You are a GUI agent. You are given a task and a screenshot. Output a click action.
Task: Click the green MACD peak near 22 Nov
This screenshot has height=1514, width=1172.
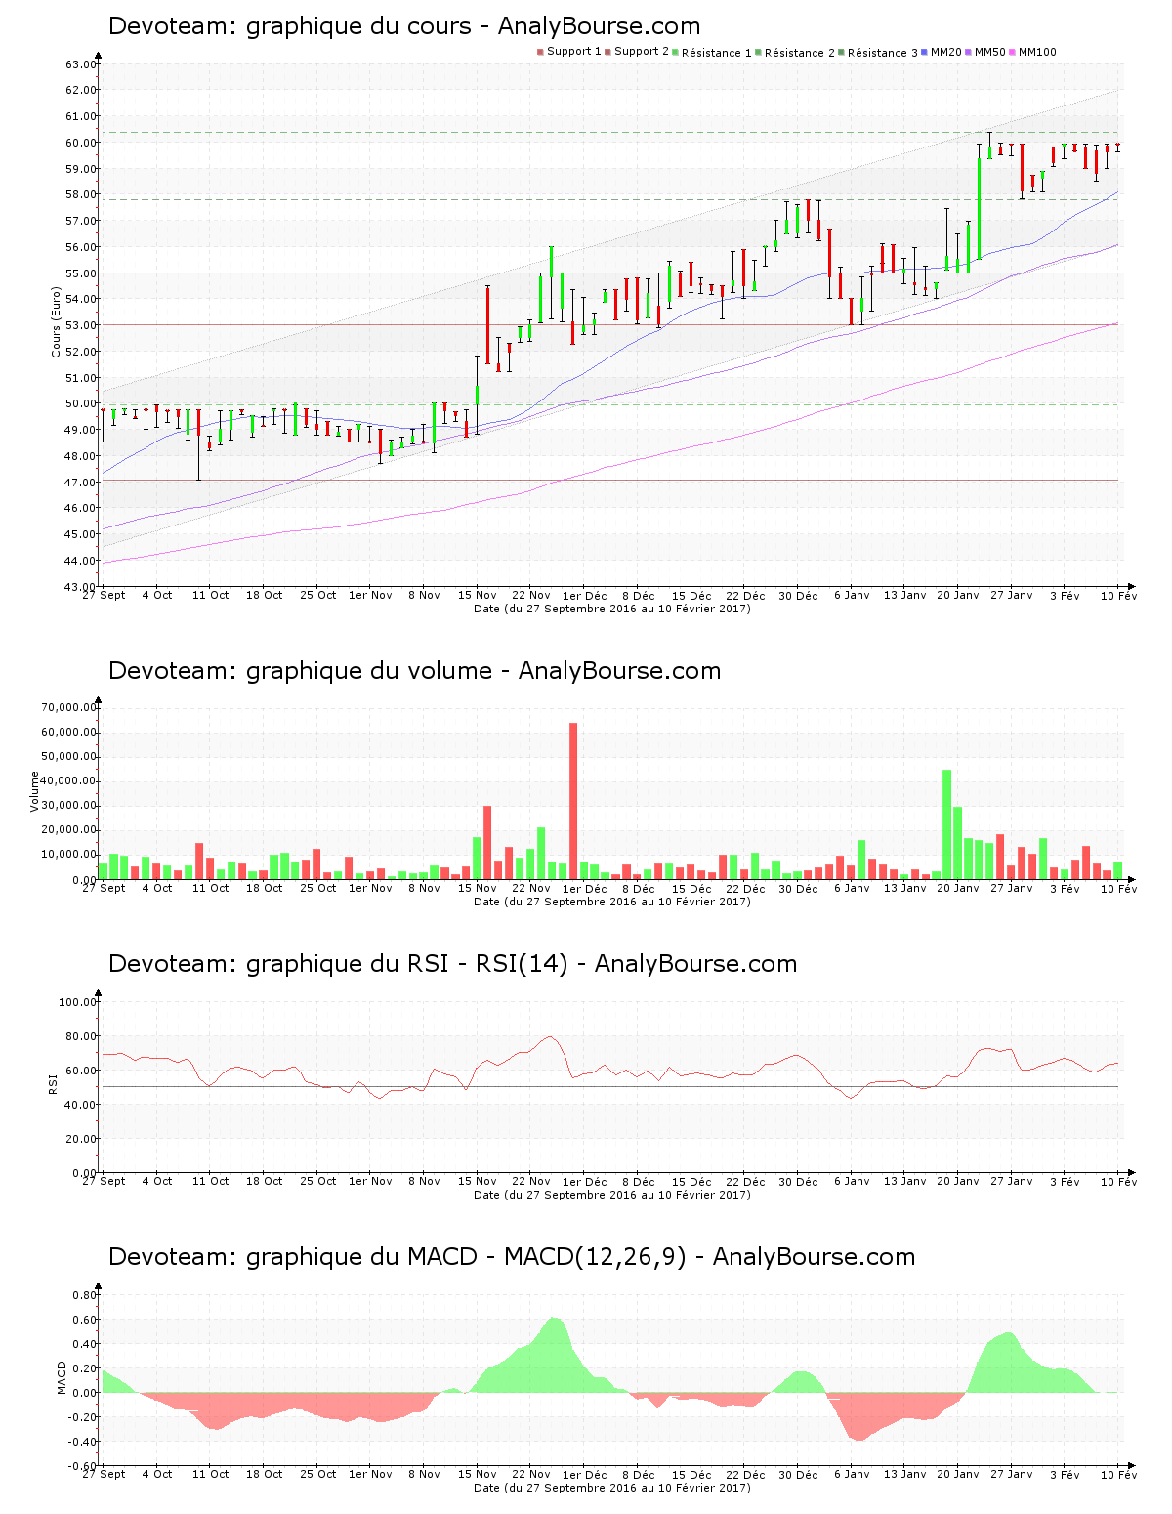(554, 1353)
